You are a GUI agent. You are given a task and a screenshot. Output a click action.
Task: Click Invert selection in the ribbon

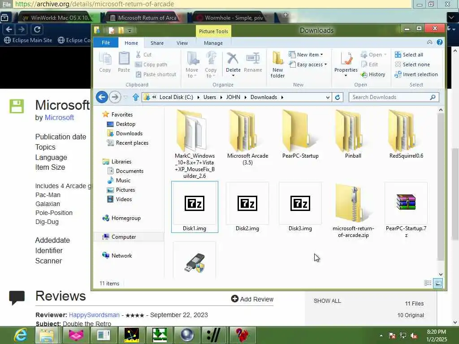(416, 75)
